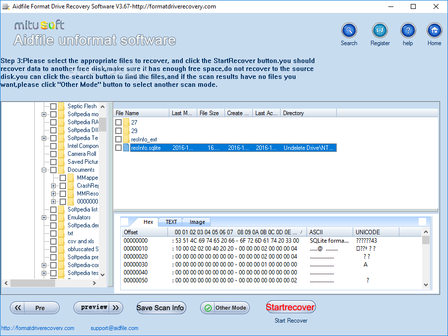Click the tree scroll down arrow
Screen dimensions: 448x336
[x=103, y=275]
